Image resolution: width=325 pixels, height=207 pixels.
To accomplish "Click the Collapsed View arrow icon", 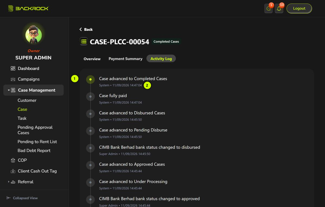I will [x=9, y=198].
